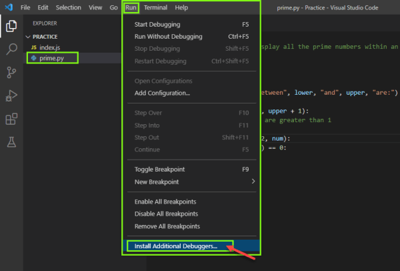
Task: Choose Toggle Breakpoint entry
Action: (191, 170)
